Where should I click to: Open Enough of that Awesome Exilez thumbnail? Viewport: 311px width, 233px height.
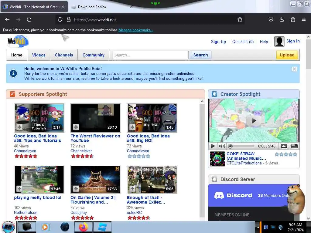pyautogui.click(x=152, y=180)
